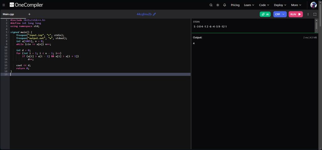Click the STDIN panel scrollbar

coord(316,25)
